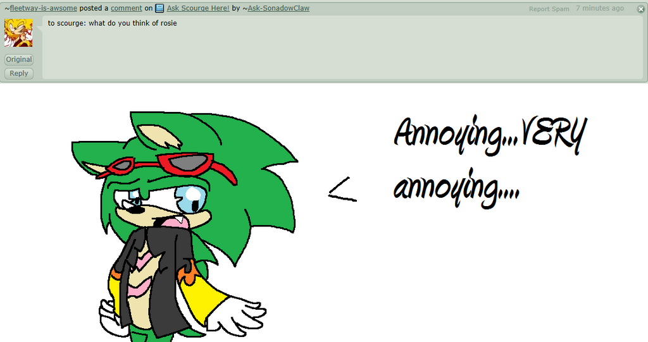Click the Reply button
This screenshot has height=342, width=648.
18,73
